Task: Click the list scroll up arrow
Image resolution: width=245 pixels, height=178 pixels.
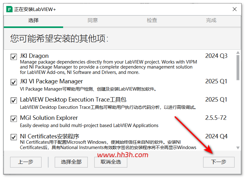Action: [x=238, y=53]
